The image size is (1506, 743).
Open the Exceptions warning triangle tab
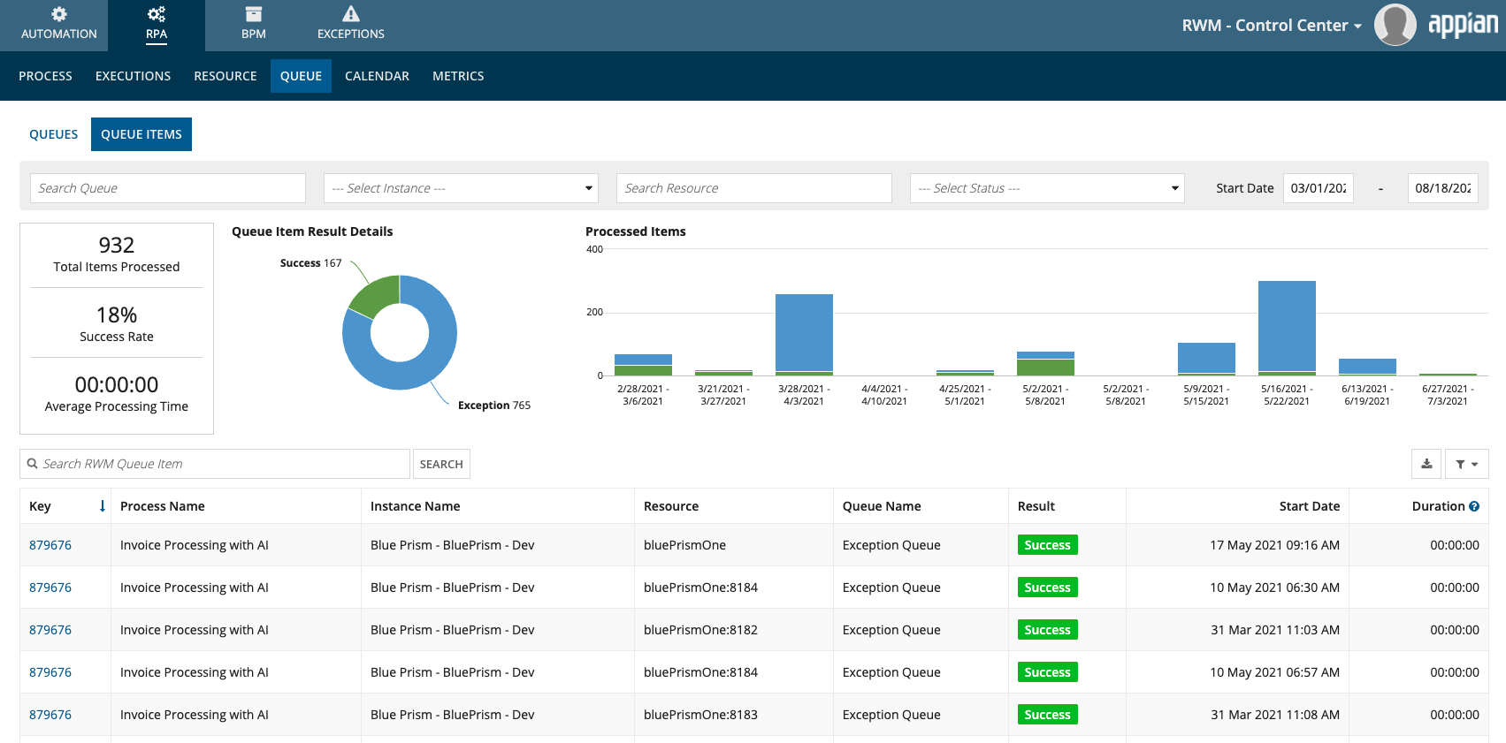click(x=351, y=25)
